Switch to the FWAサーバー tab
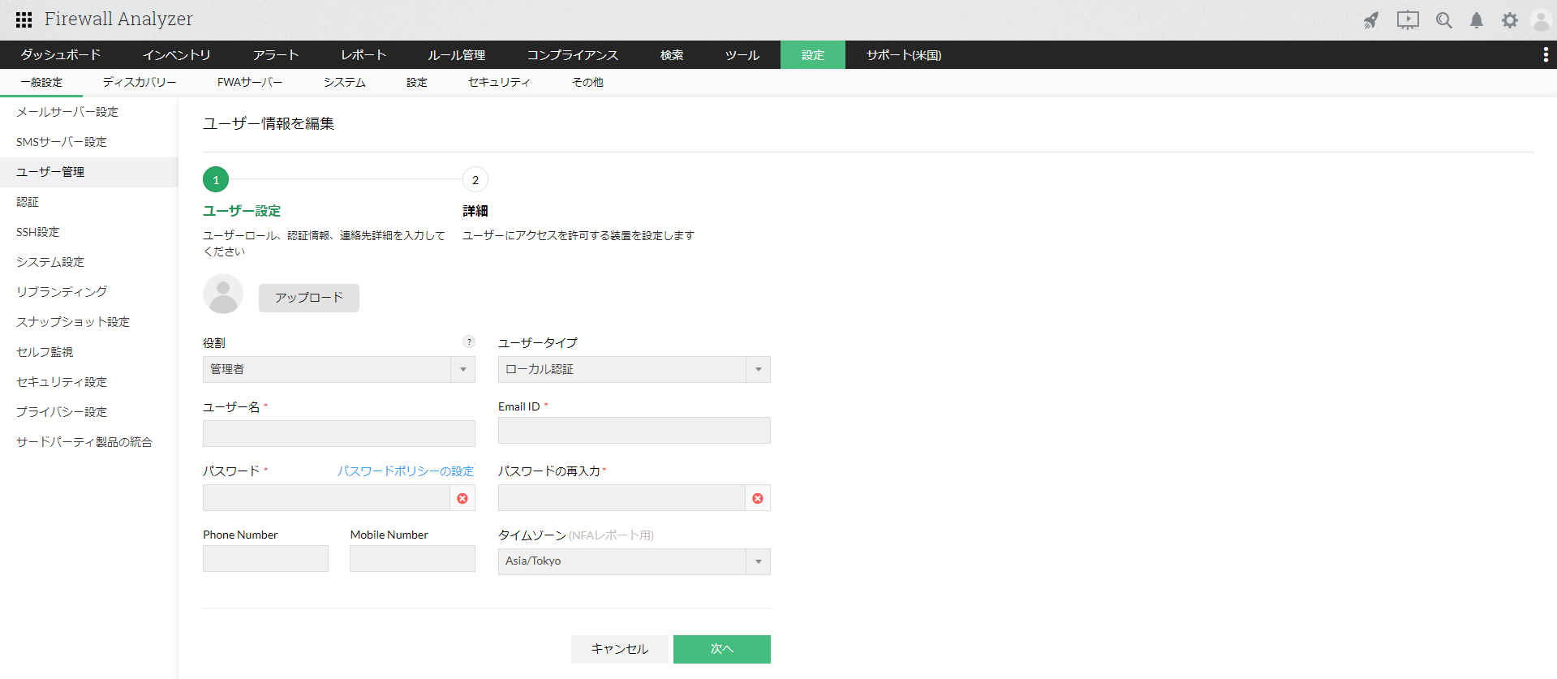 [250, 83]
